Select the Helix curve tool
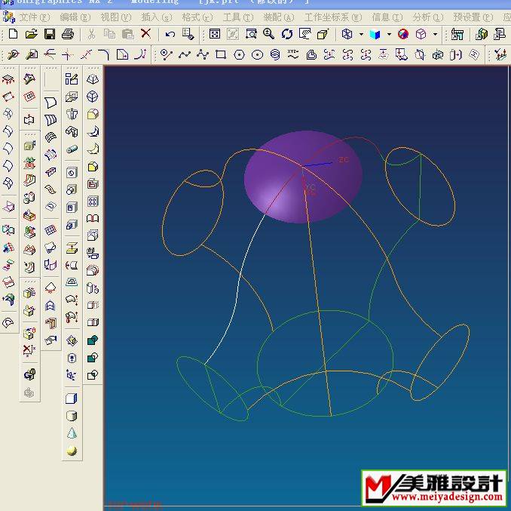The height and width of the screenshot is (511, 511). click(275, 55)
